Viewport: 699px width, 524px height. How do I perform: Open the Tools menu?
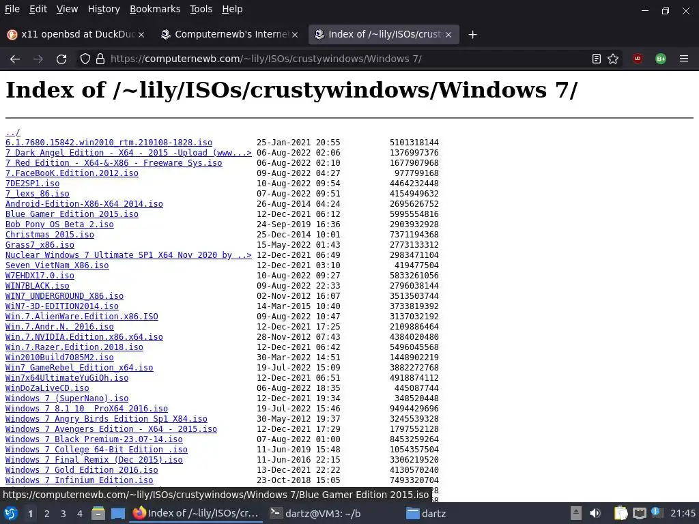click(x=201, y=9)
